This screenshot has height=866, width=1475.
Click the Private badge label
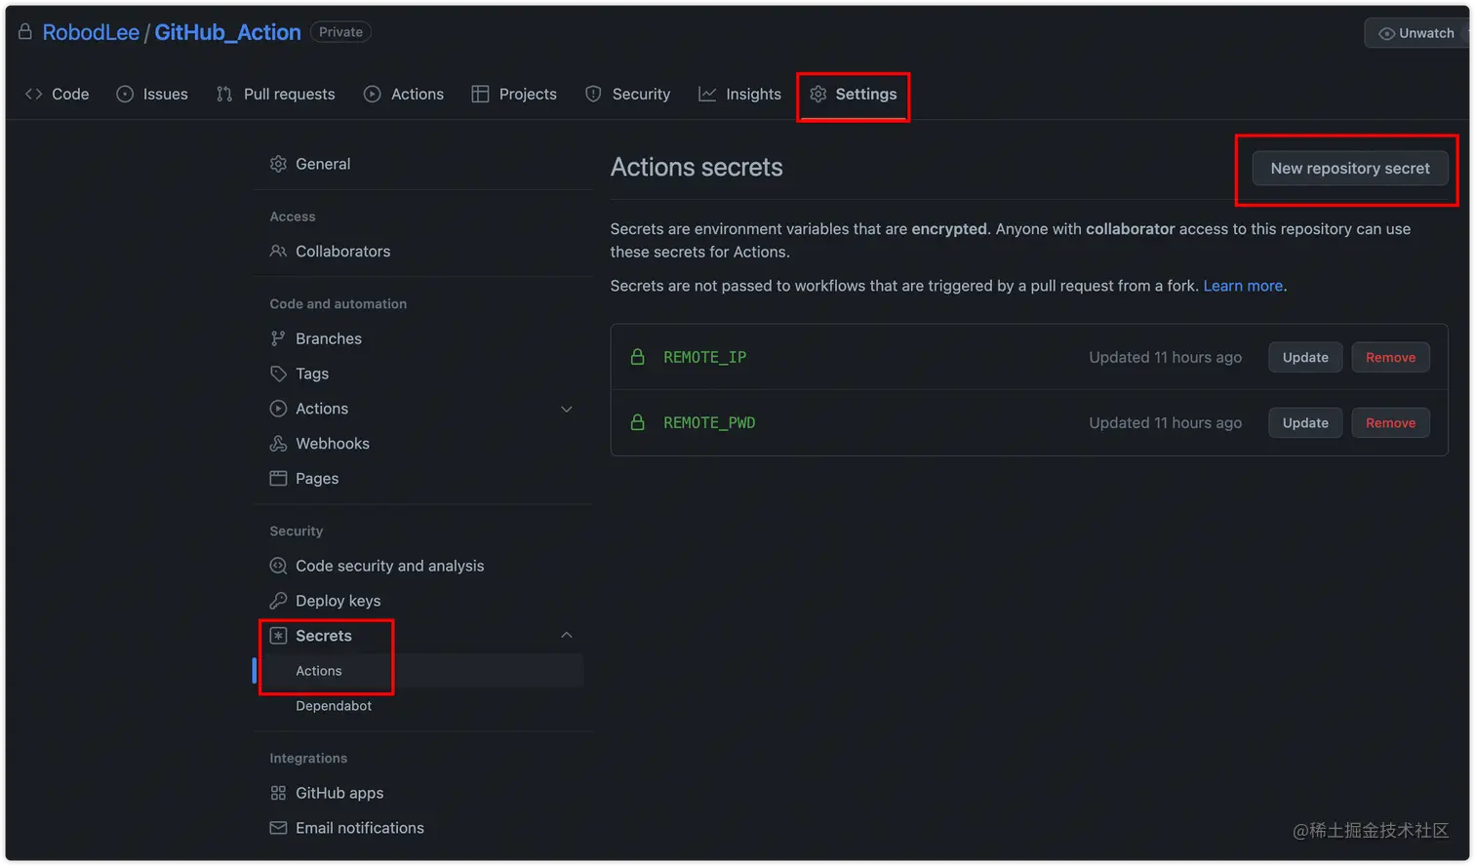(340, 32)
